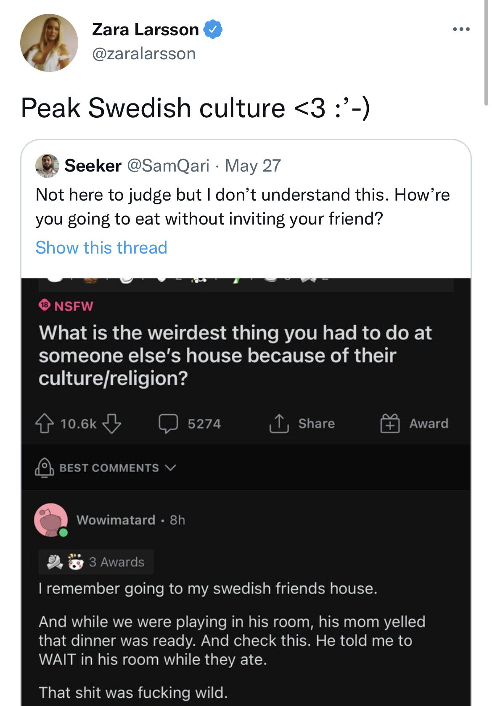
Task: Click the 3 Awards badge
Action: coord(116,562)
